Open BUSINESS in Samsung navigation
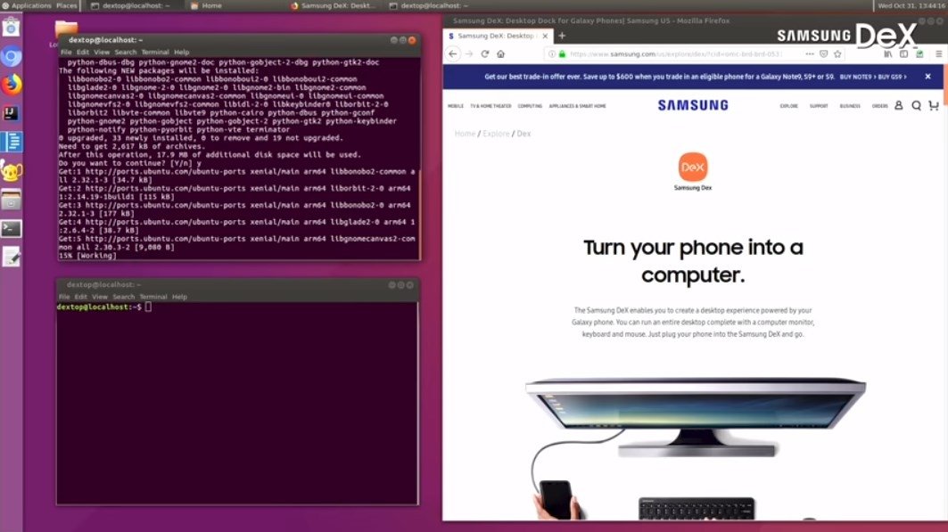The image size is (948, 532). click(850, 106)
